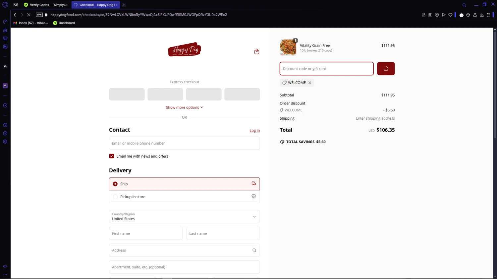Toggle Email me with news and offers checkbox
The image size is (497, 279).
pyautogui.click(x=112, y=156)
